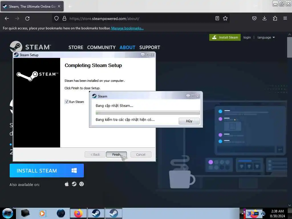
Task: Maximize the Steam Setup window
Action: pos(147,55)
